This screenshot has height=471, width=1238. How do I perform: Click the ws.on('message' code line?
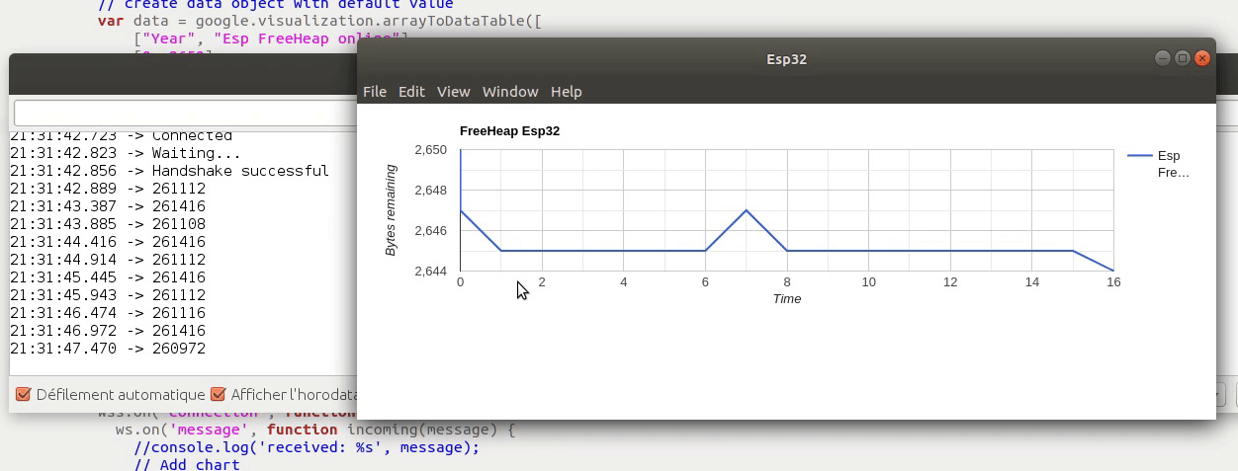click(315, 430)
